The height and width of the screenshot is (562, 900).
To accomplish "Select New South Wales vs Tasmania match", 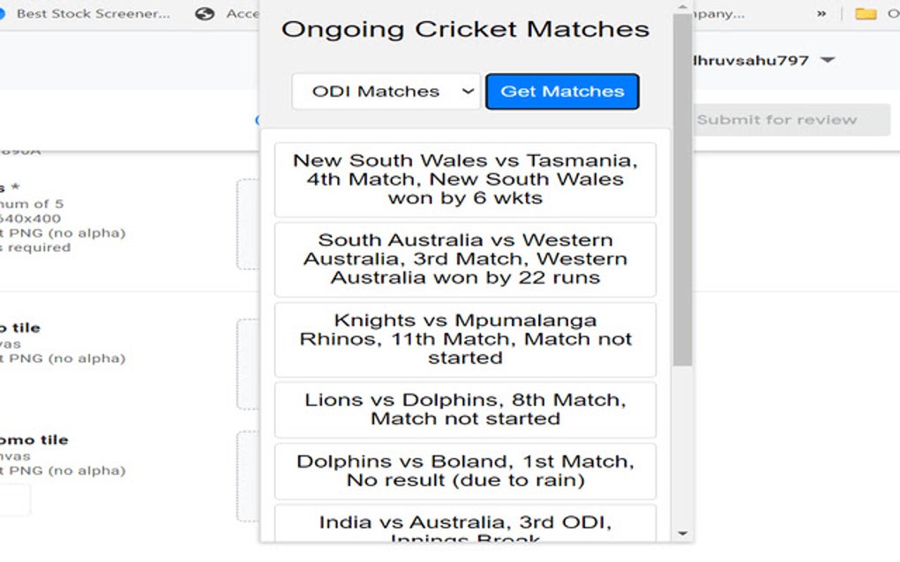I will pyautogui.click(x=465, y=180).
